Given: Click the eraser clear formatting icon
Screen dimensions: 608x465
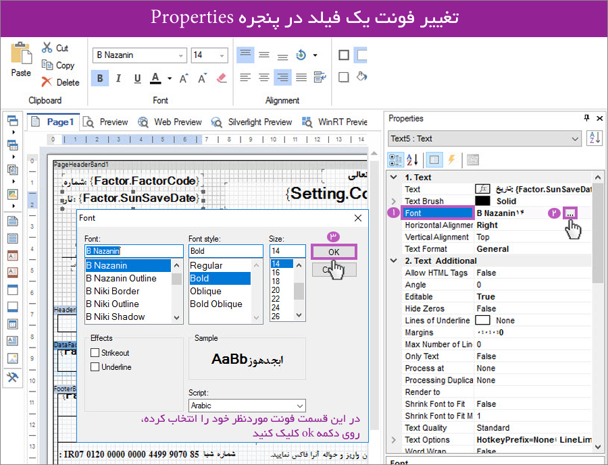Looking at the screenshot, I should pyautogui.click(x=222, y=78).
